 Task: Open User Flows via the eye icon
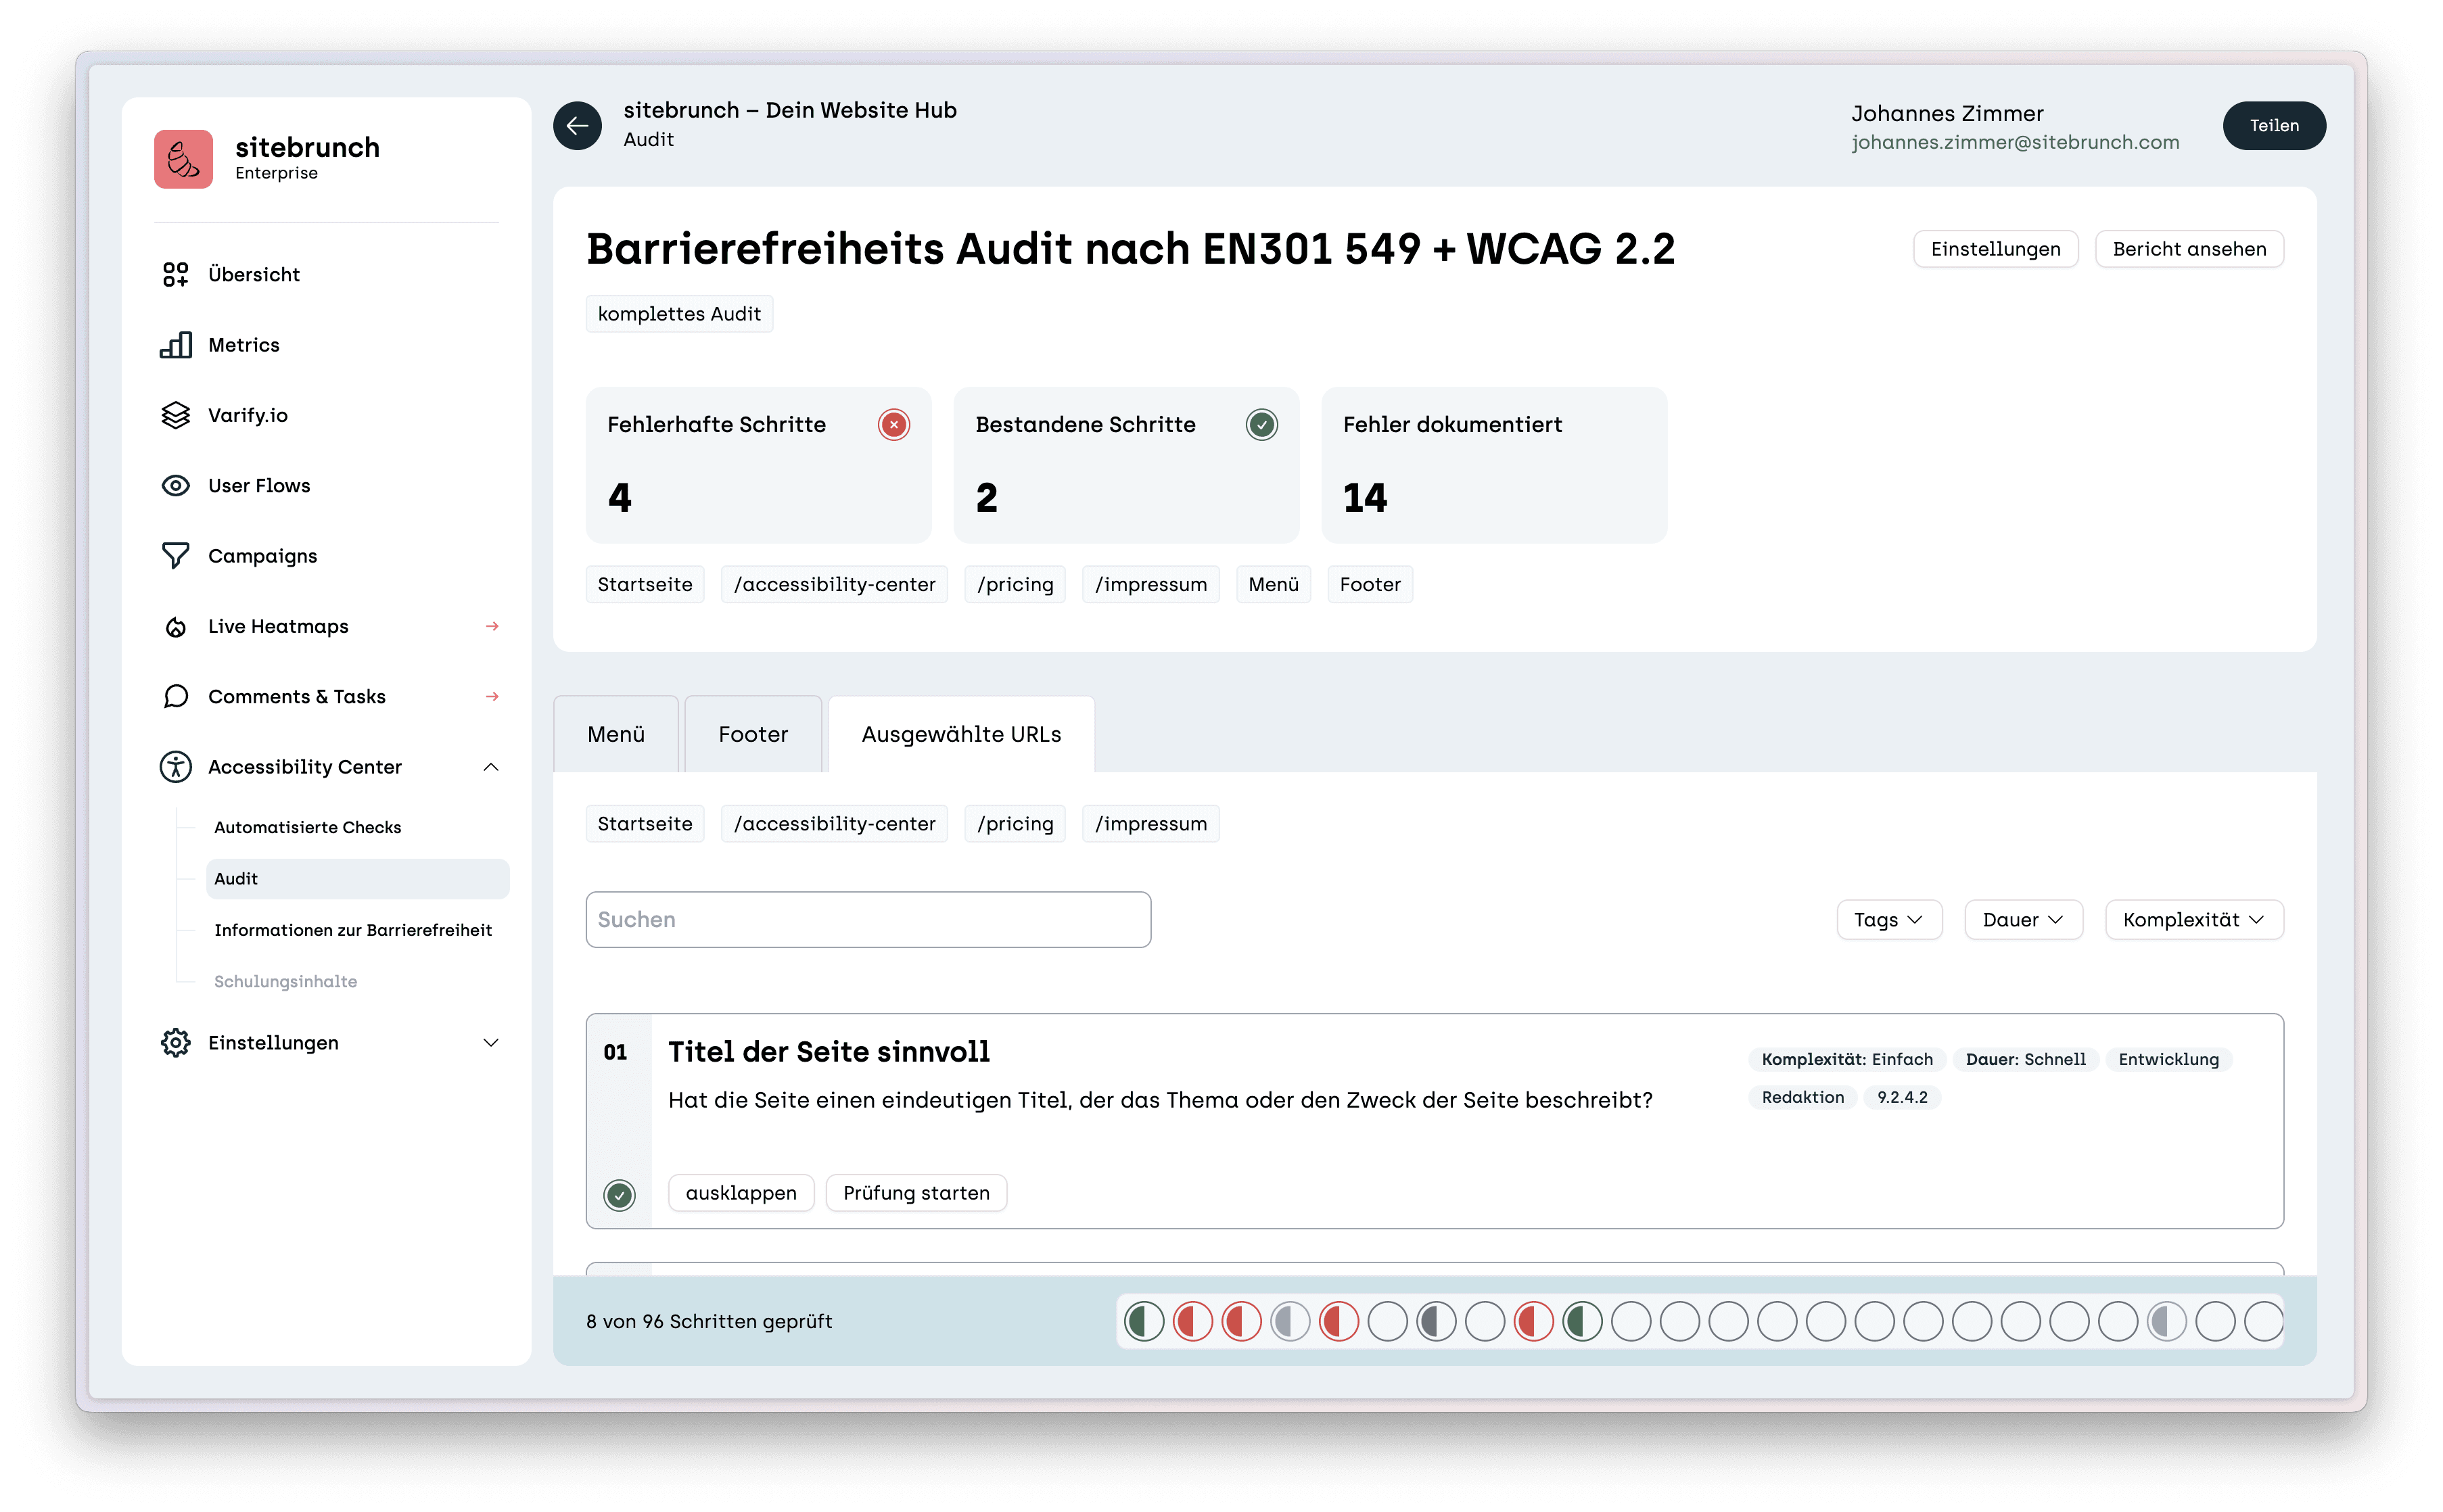[175, 485]
